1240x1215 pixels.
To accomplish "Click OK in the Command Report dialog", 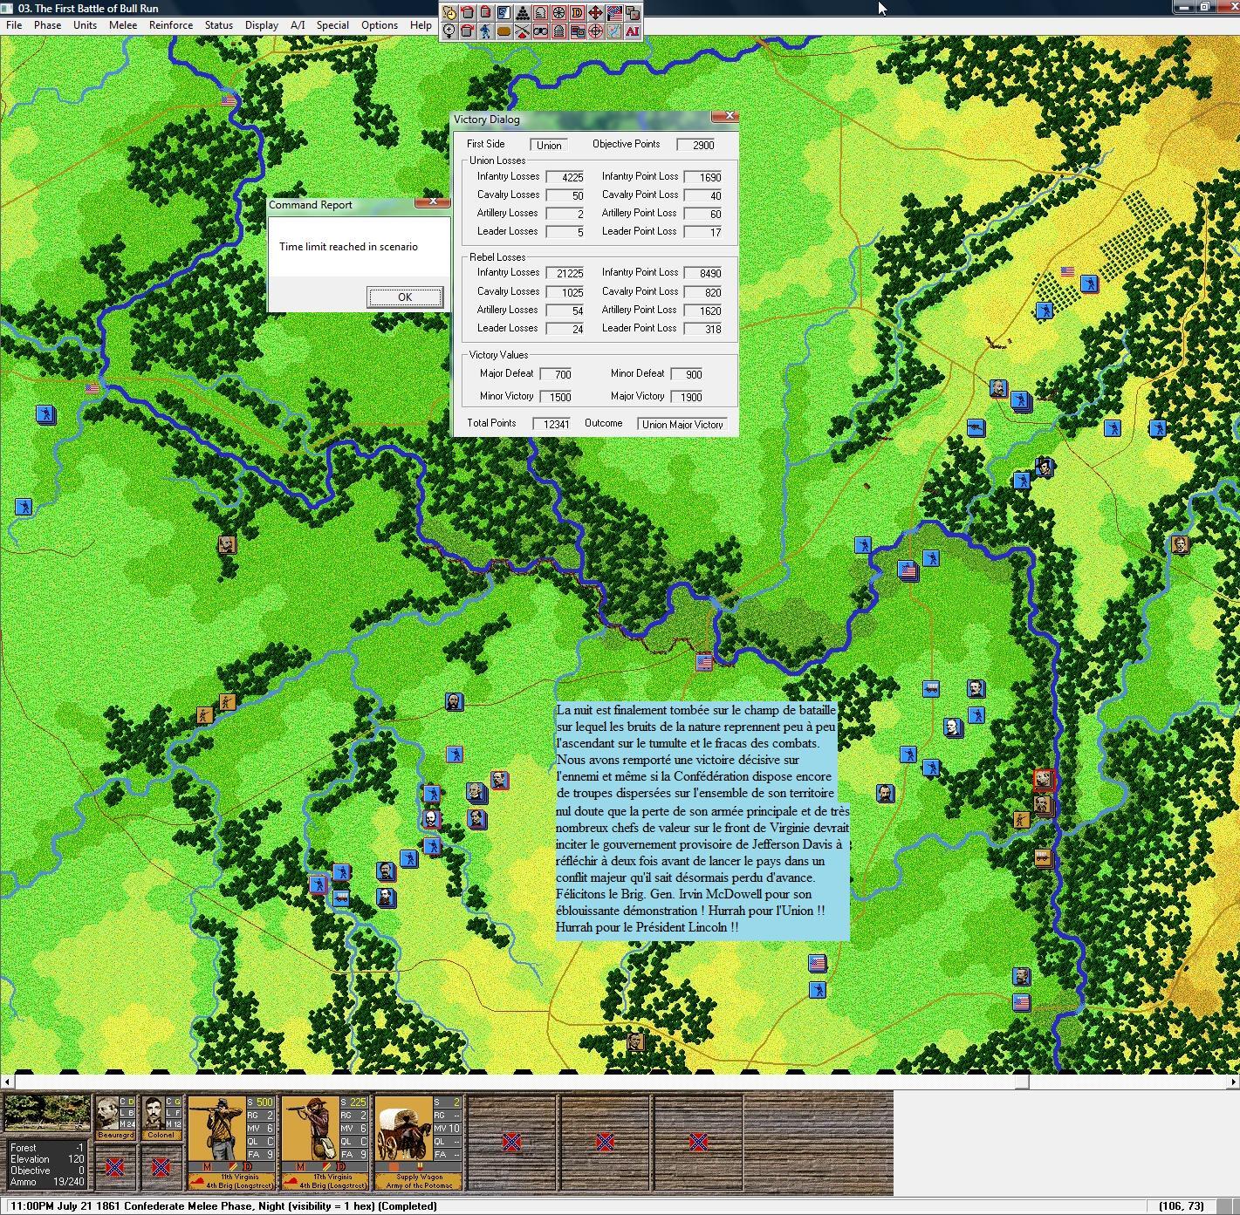I will [405, 297].
